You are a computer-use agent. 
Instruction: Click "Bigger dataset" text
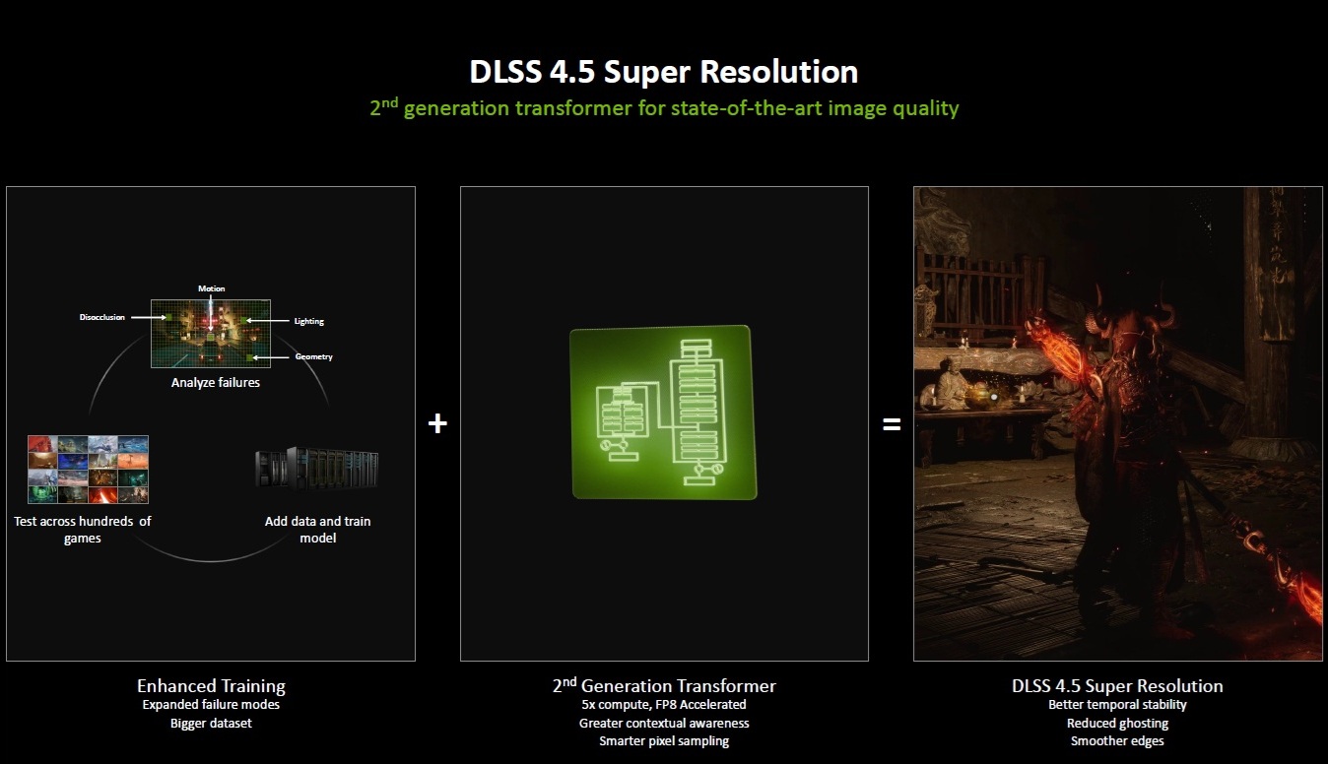pos(211,724)
